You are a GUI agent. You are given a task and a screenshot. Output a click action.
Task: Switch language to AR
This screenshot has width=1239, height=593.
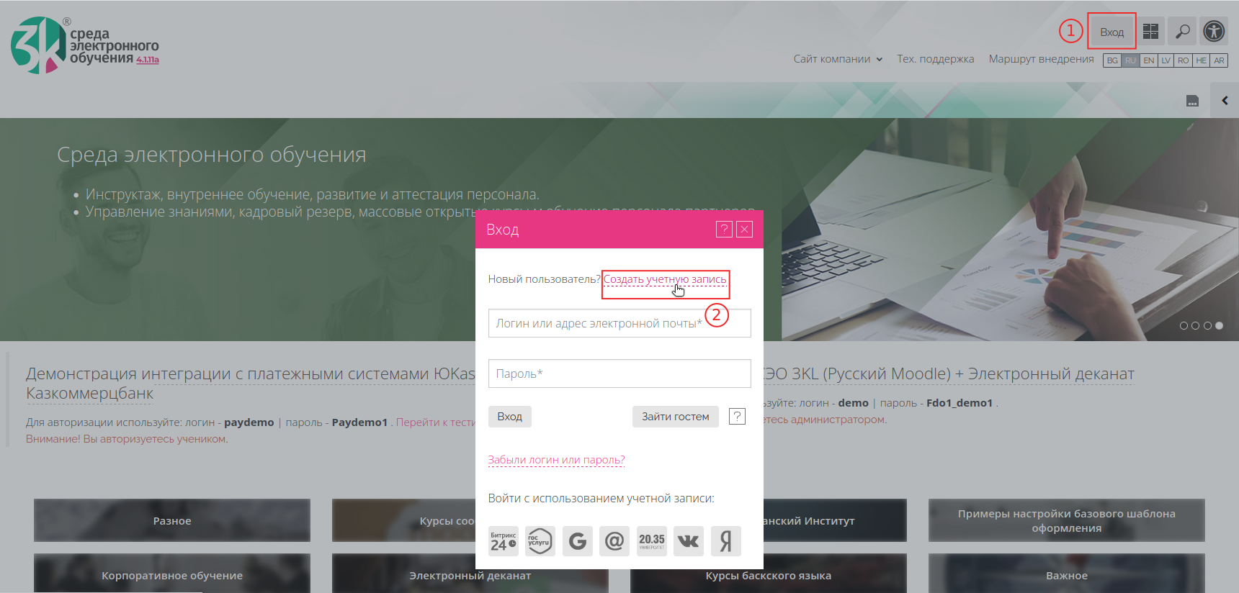(x=1219, y=60)
